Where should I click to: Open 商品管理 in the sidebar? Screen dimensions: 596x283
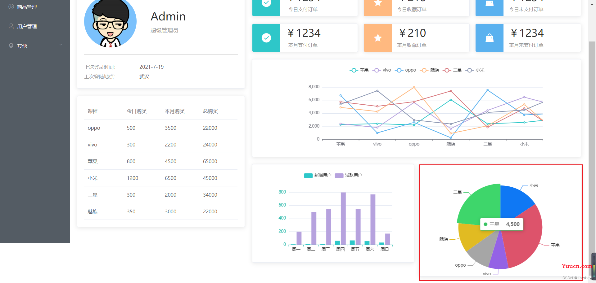pos(35,7)
